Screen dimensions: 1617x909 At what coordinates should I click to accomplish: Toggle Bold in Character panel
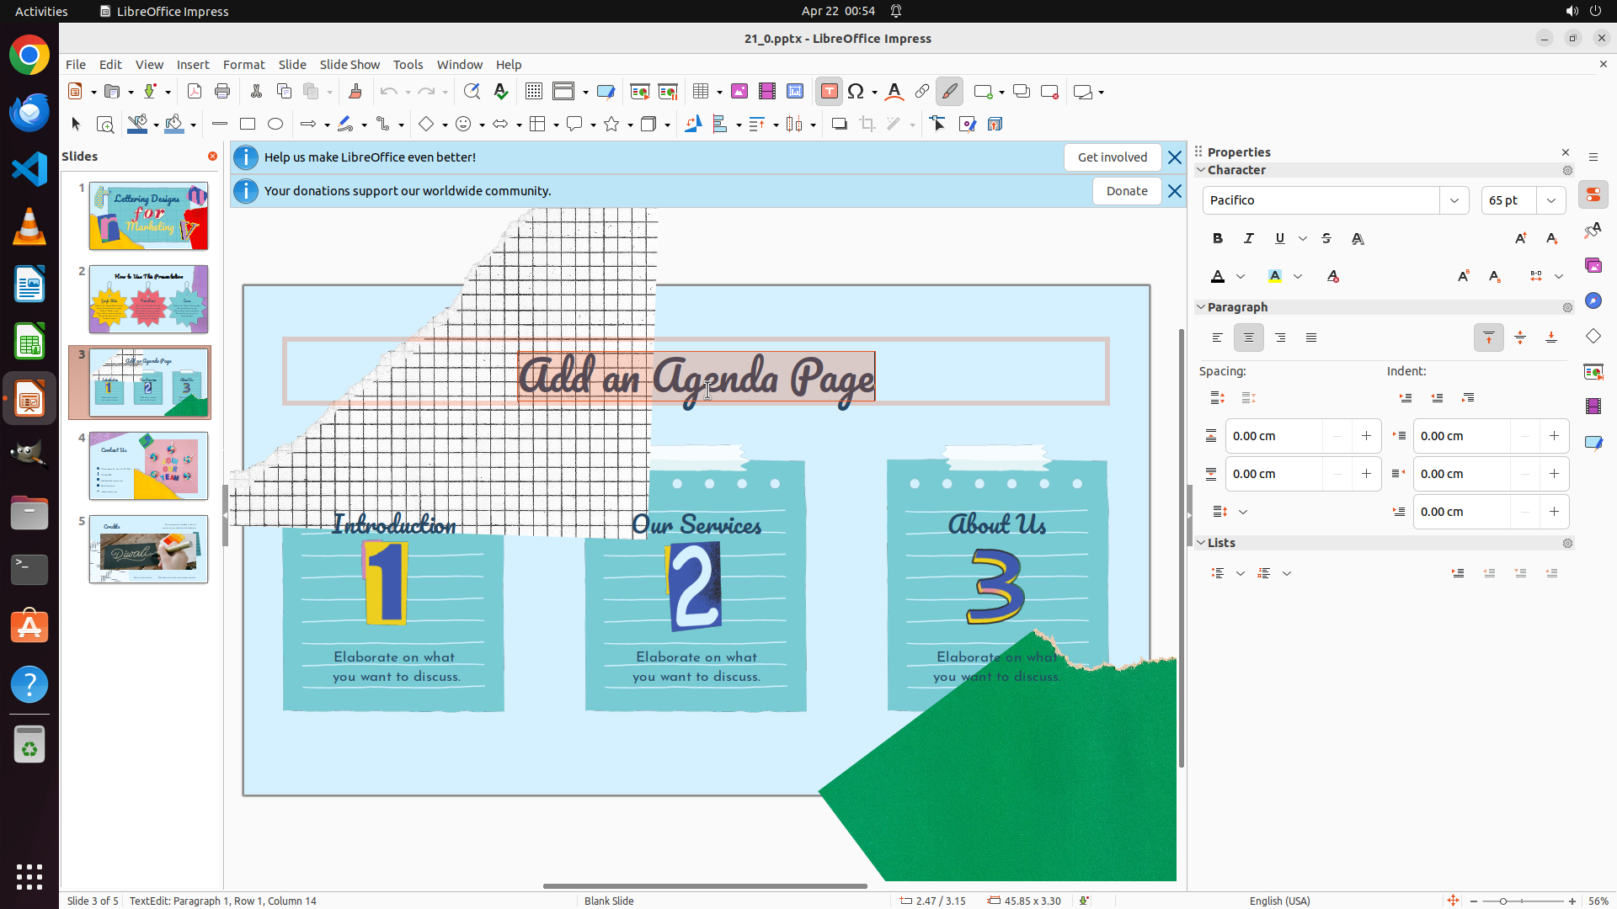click(1218, 238)
